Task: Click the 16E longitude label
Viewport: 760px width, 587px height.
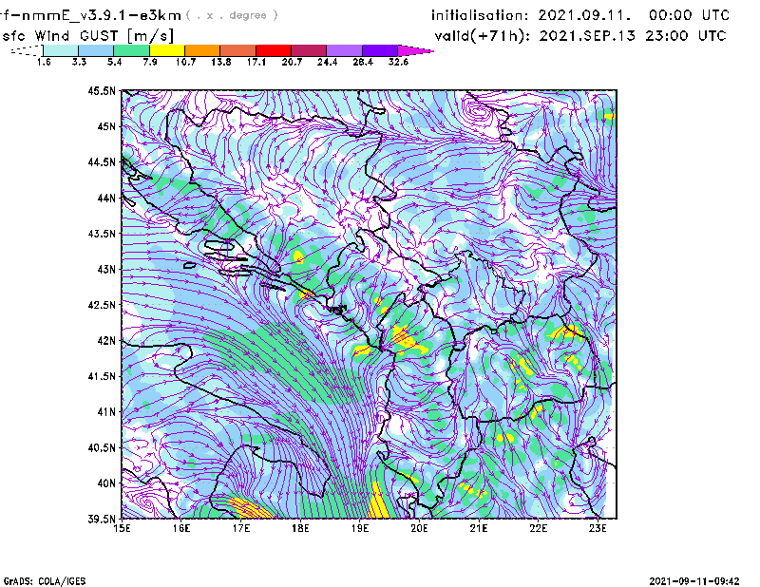Action: pos(181,528)
